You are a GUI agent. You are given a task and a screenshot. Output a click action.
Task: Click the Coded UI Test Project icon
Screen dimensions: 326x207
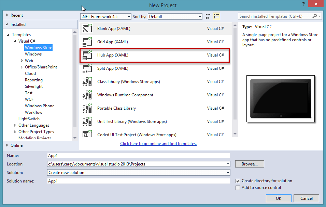87,133
